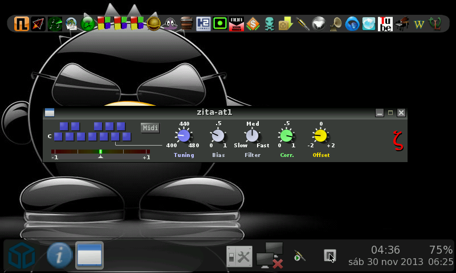
Task: Click the red zita logo icon
Action: point(398,139)
